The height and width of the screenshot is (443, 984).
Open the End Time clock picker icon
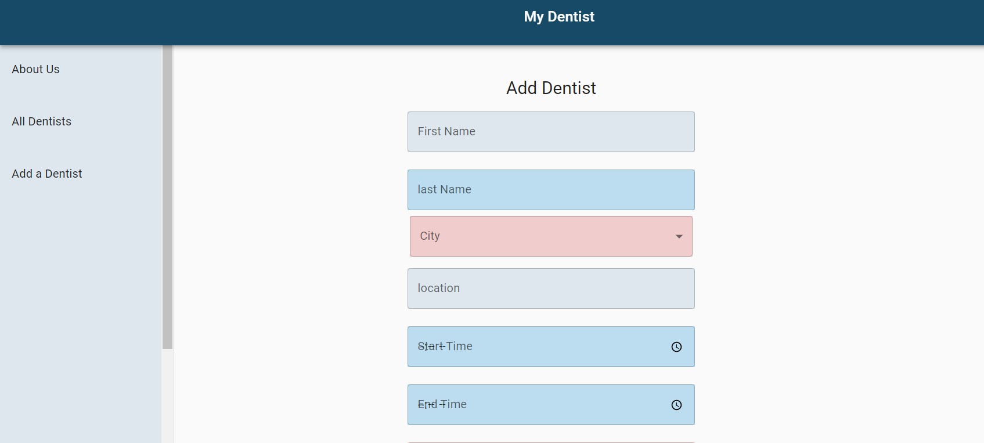tap(676, 405)
